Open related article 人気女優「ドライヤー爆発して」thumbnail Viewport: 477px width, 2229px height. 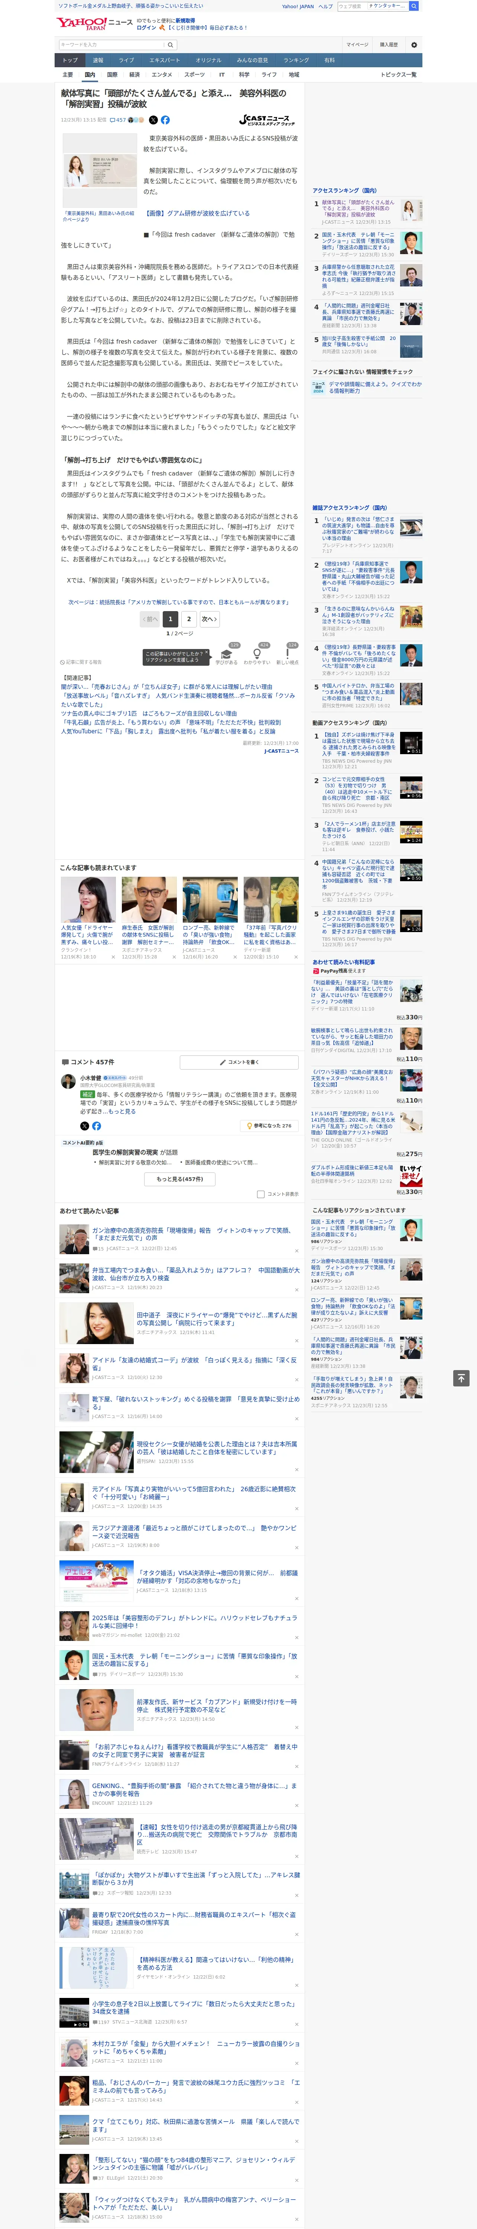pyautogui.click(x=87, y=900)
